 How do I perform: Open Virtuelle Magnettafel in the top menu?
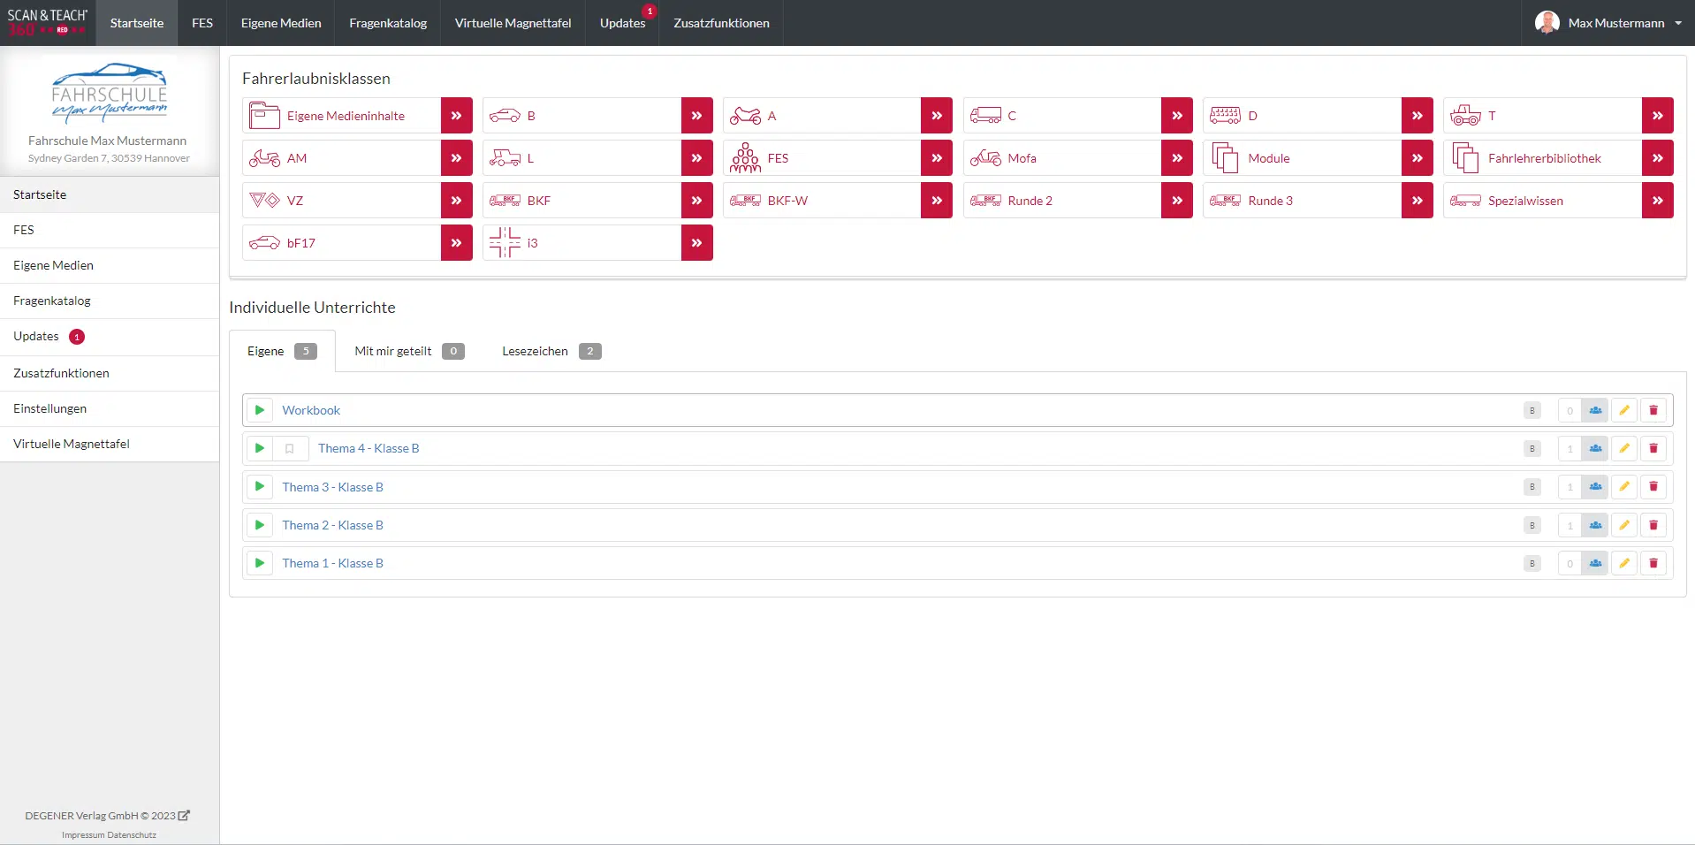pyautogui.click(x=513, y=23)
